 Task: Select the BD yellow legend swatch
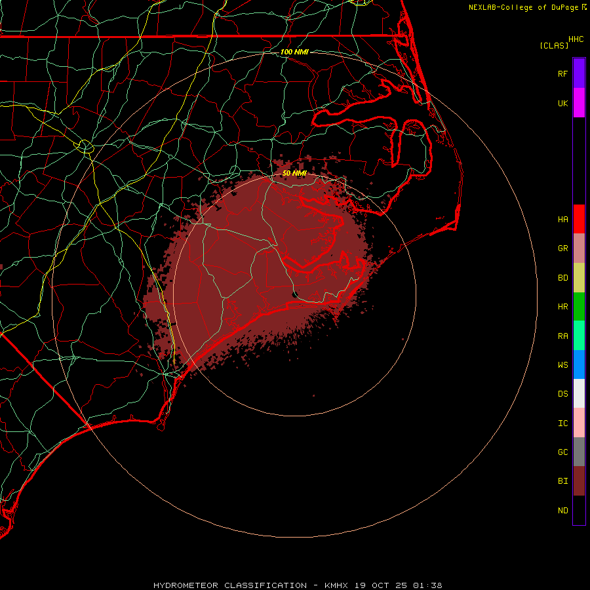click(x=579, y=278)
